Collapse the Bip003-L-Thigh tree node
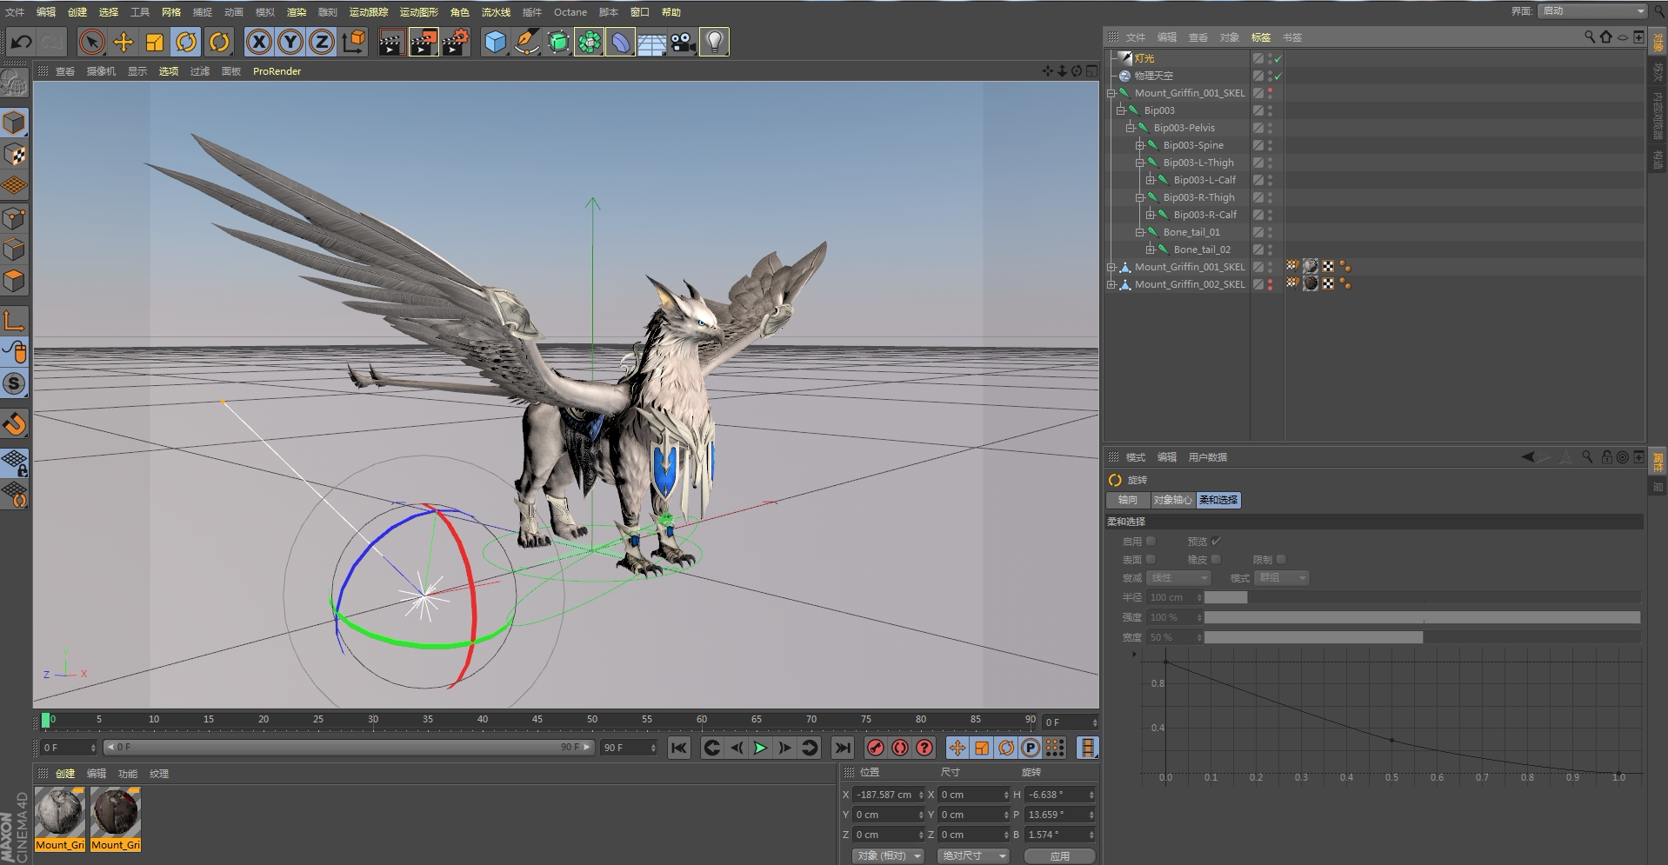The image size is (1668, 865). click(1140, 163)
